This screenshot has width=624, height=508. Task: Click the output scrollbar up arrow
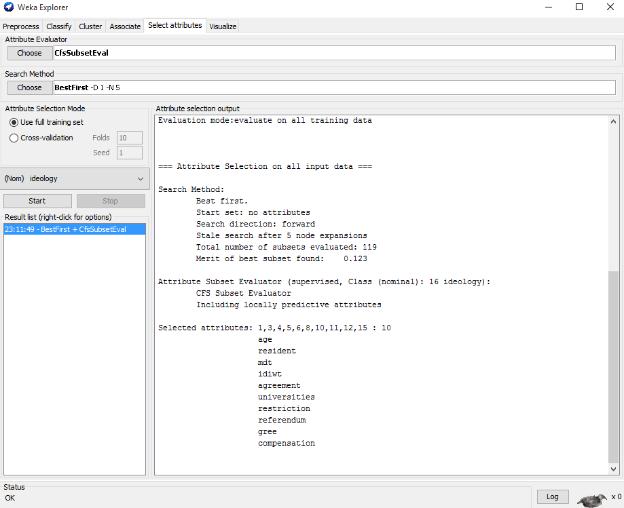click(x=613, y=121)
